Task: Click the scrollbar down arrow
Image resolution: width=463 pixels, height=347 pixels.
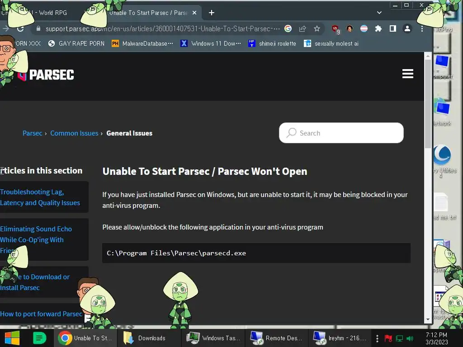Action: coord(428,319)
